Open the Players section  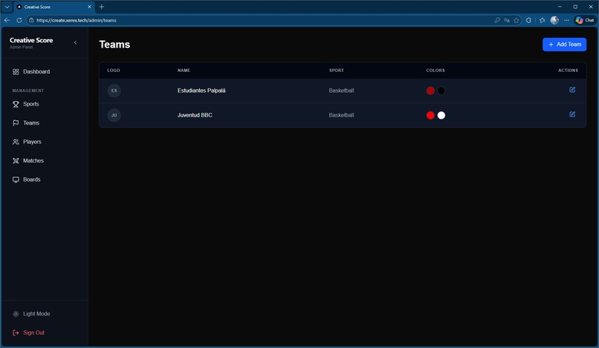pos(45,142)
